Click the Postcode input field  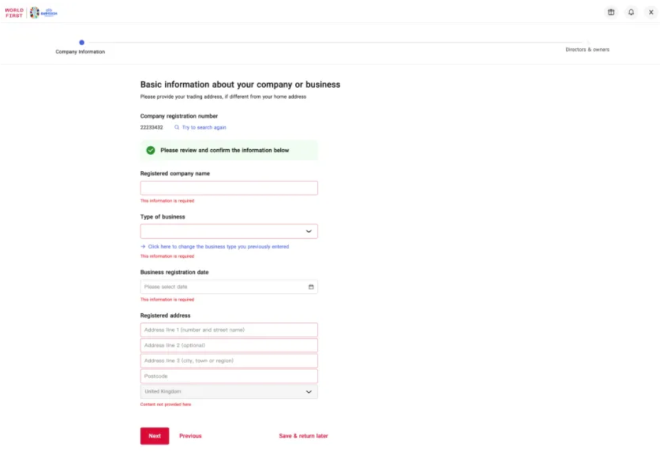coord(229,376)
